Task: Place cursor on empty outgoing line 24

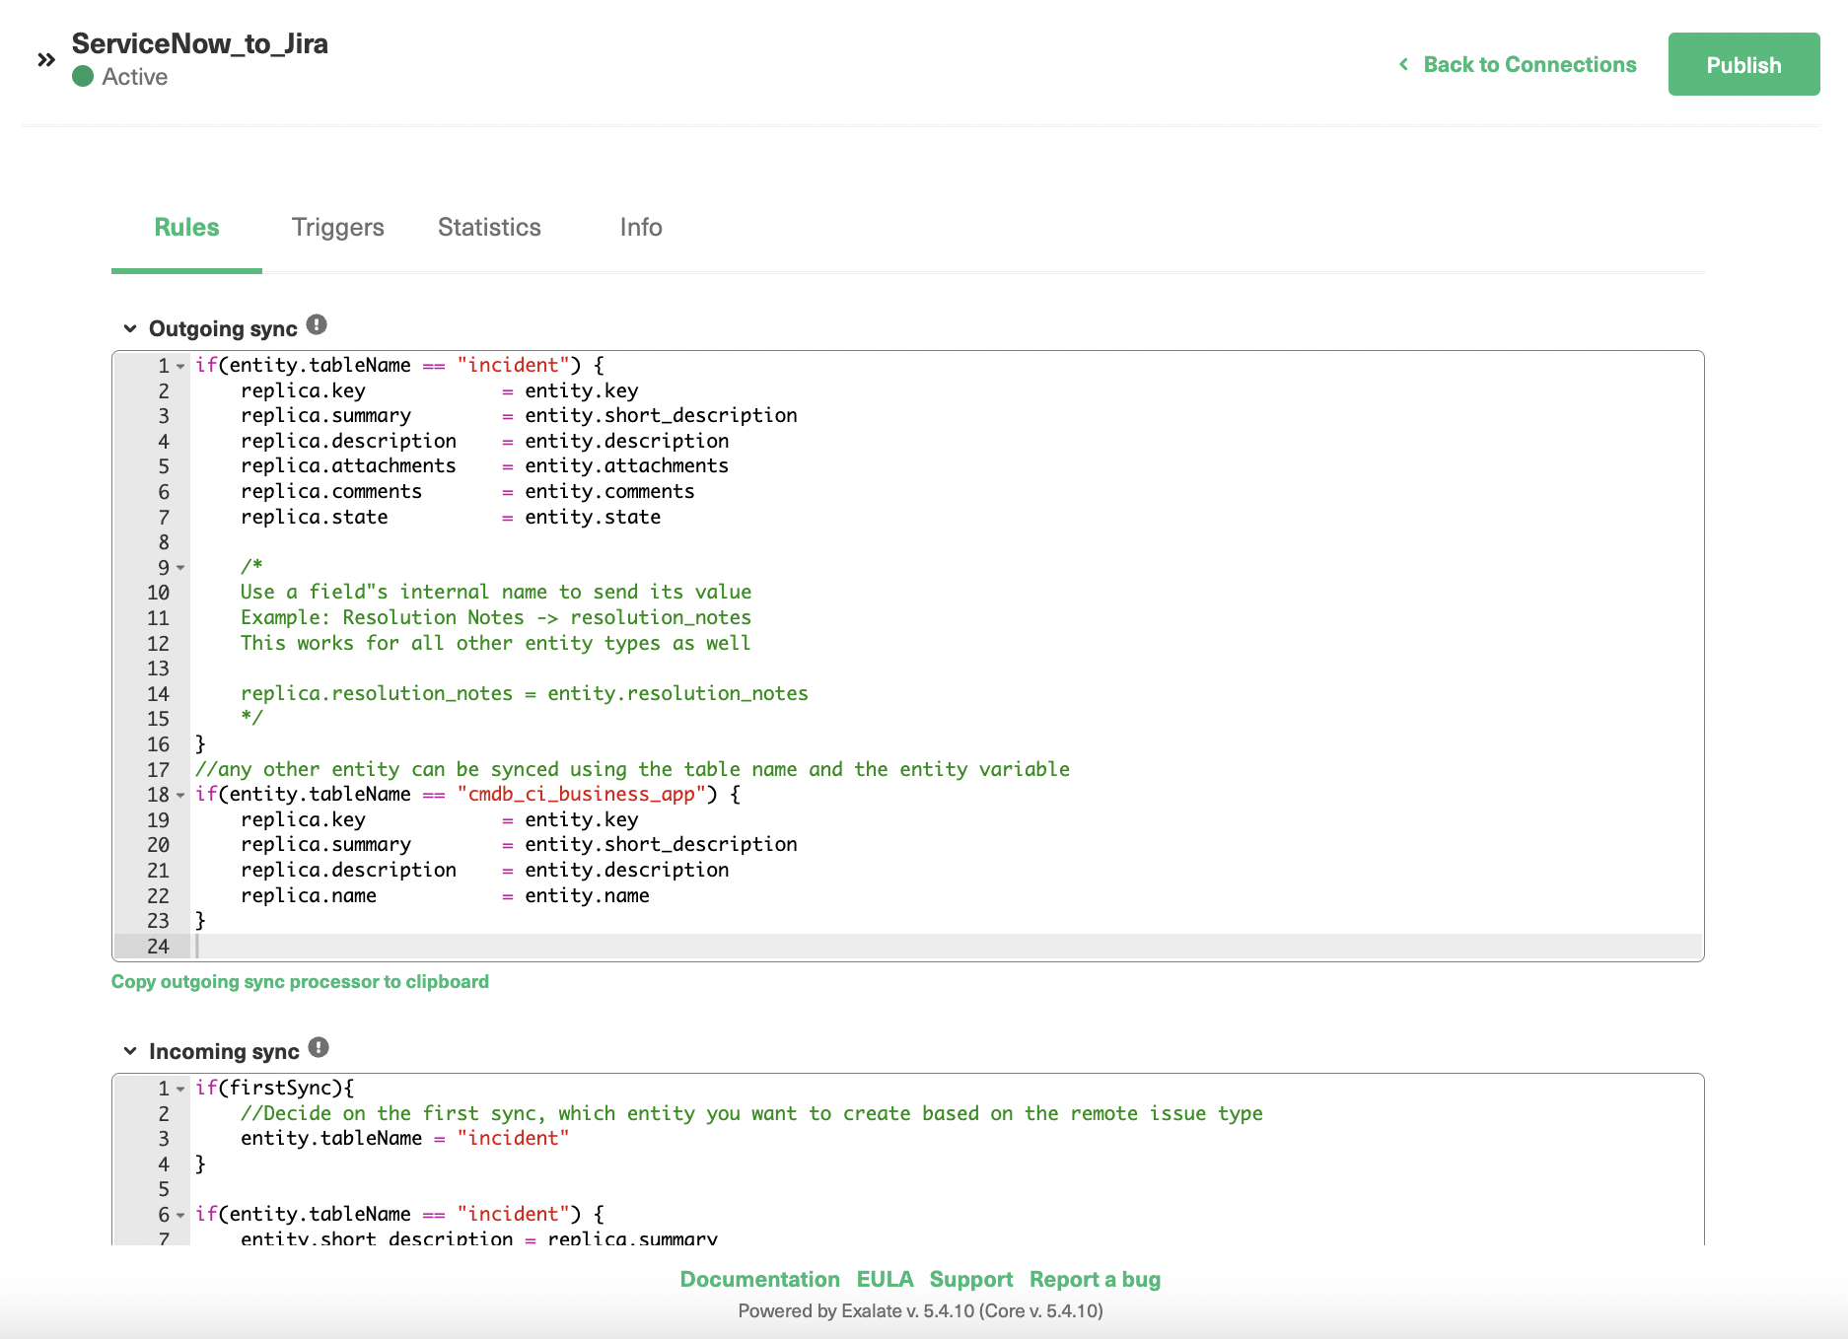Action: click(x=947, y=947)
